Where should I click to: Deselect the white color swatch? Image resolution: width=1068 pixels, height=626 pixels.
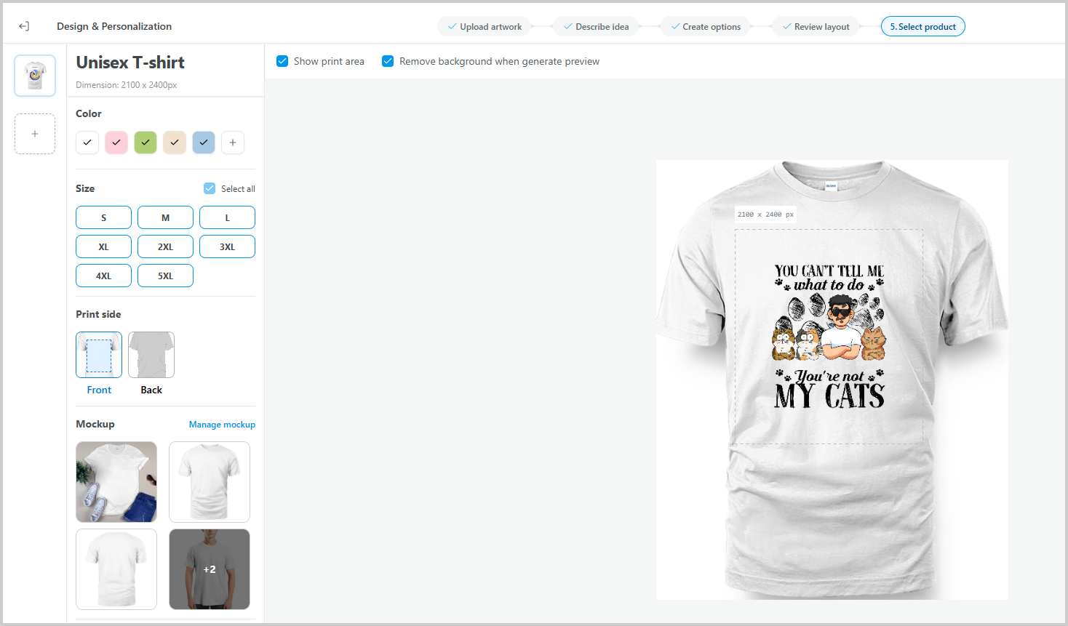pos(87,143)
